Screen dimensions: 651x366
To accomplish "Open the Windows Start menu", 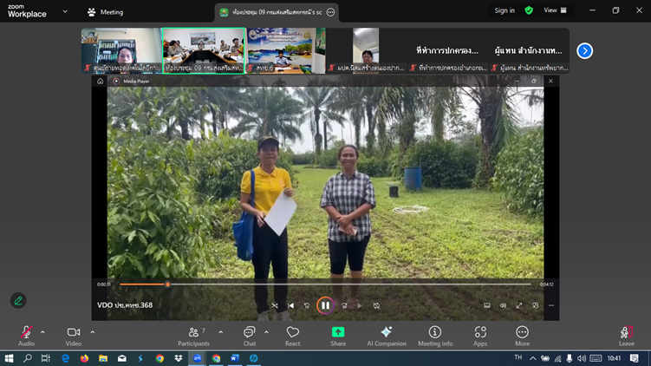I will tap(9, 358).
